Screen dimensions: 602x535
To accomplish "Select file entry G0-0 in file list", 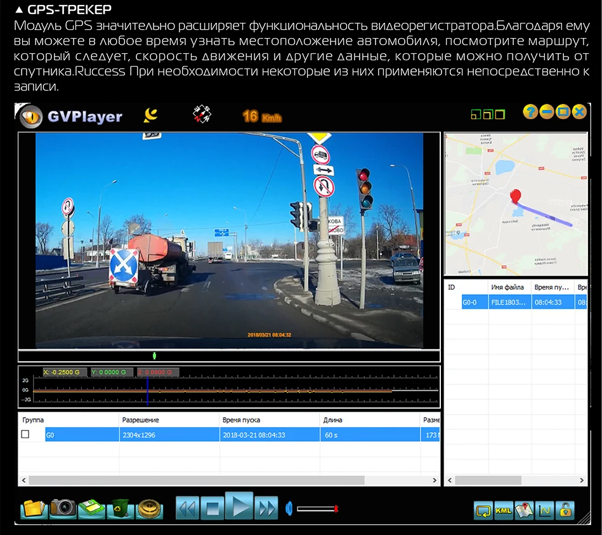I will coord(474,302).
